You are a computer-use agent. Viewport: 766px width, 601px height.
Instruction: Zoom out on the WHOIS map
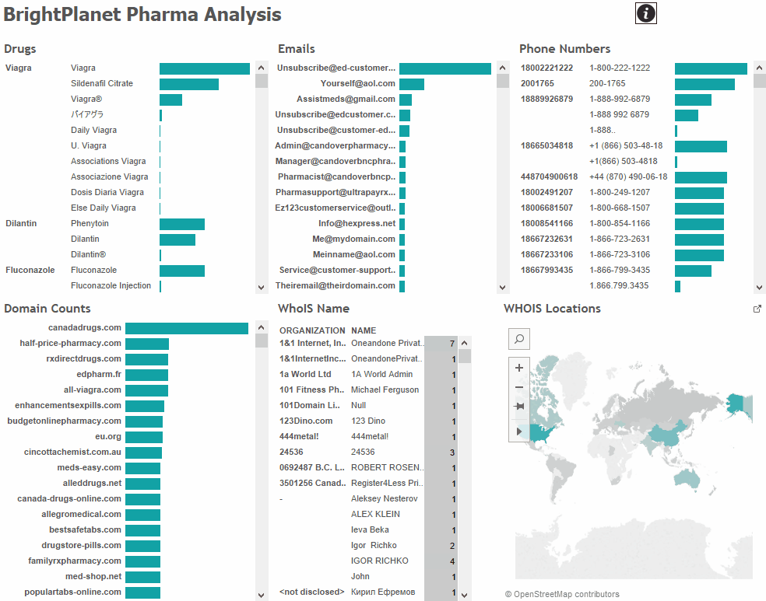pyautogui.click(x=519, y=387)
